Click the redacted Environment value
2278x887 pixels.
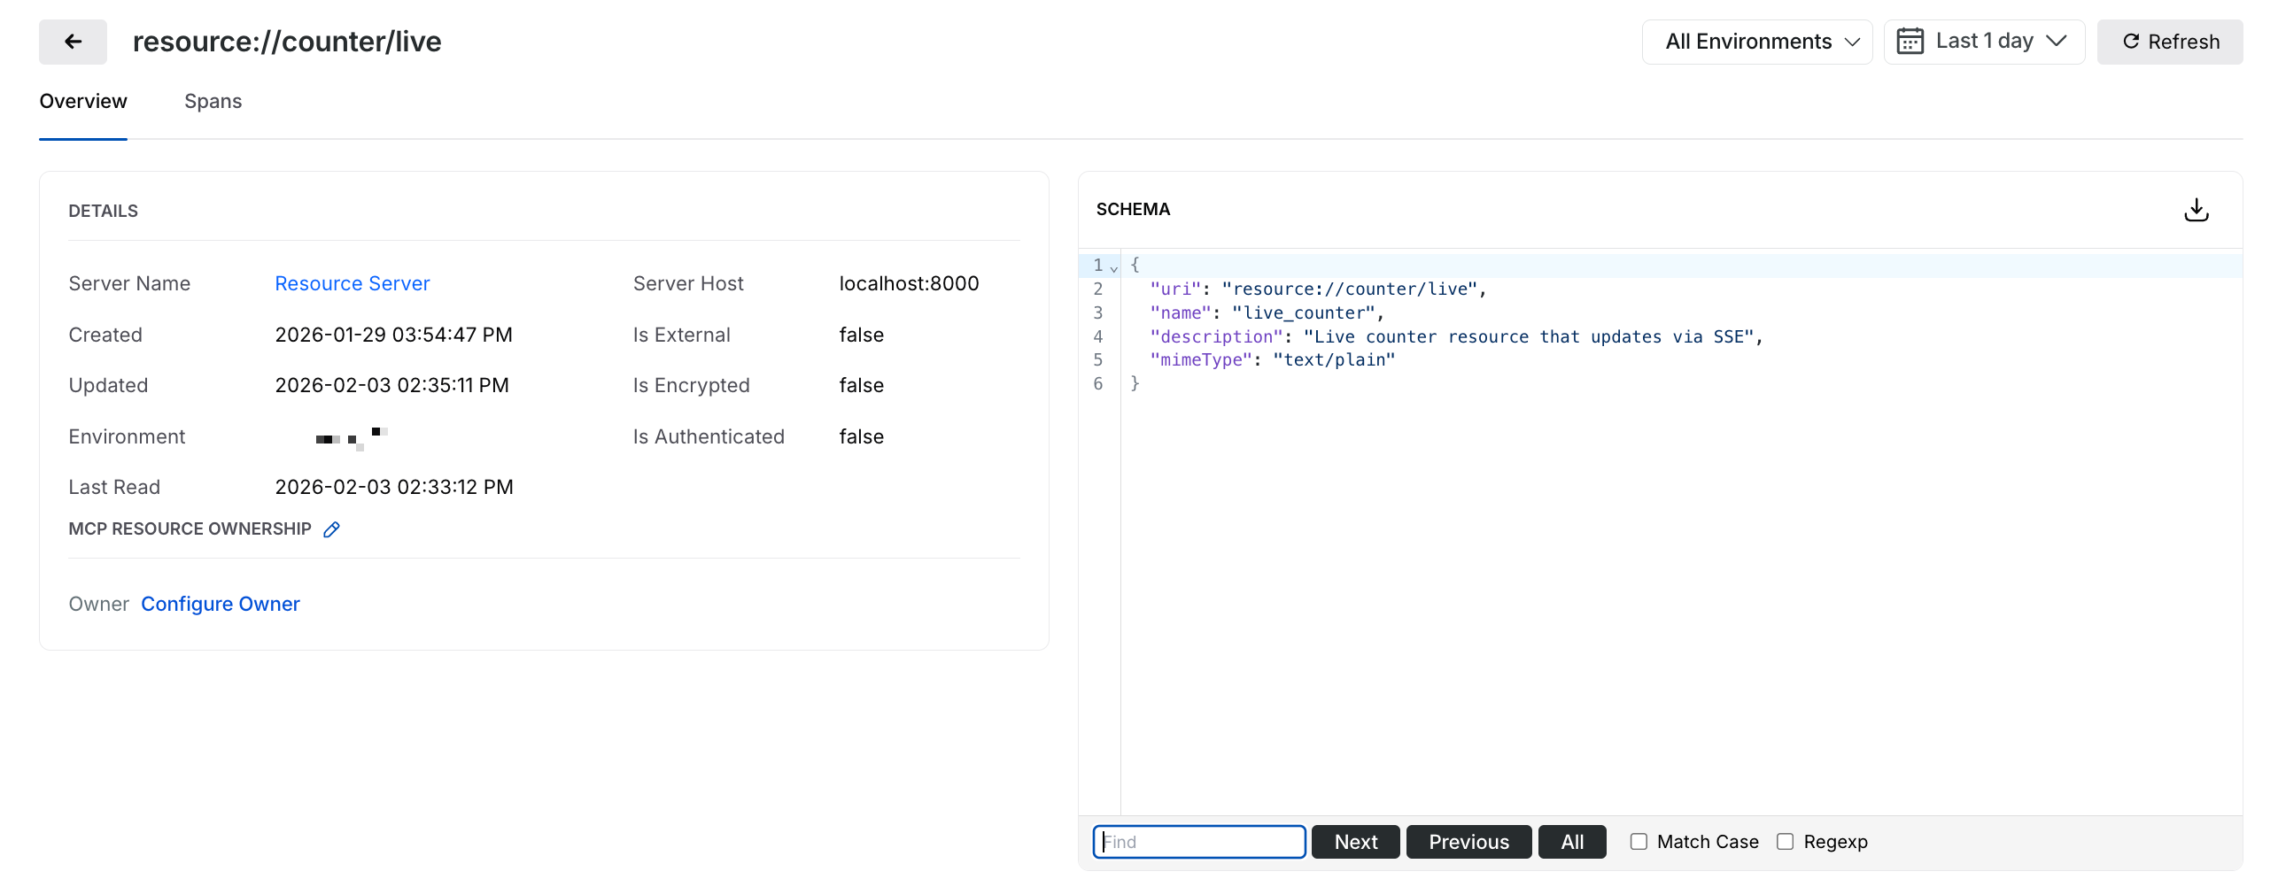click(x=352, y=438)
